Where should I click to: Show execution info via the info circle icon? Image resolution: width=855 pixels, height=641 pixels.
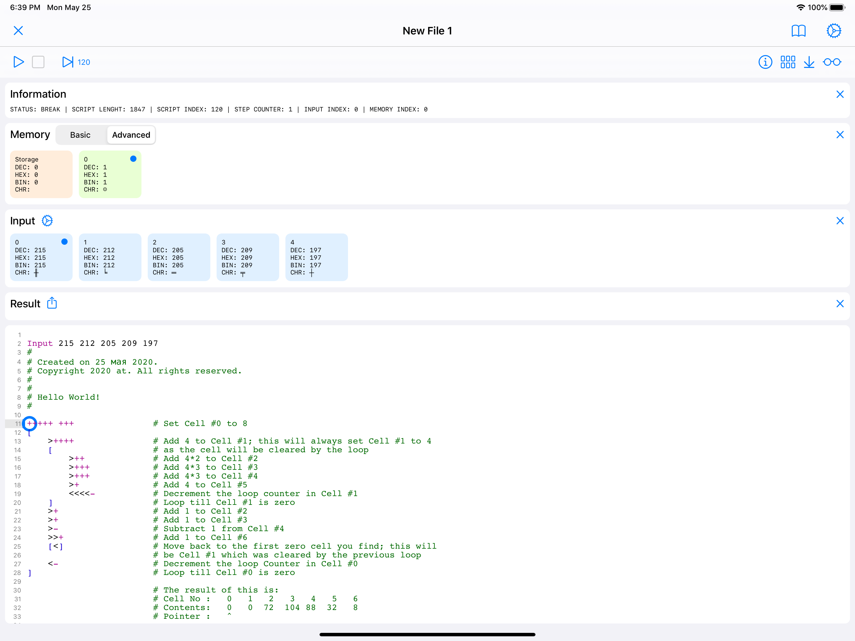tap(765, 62)
